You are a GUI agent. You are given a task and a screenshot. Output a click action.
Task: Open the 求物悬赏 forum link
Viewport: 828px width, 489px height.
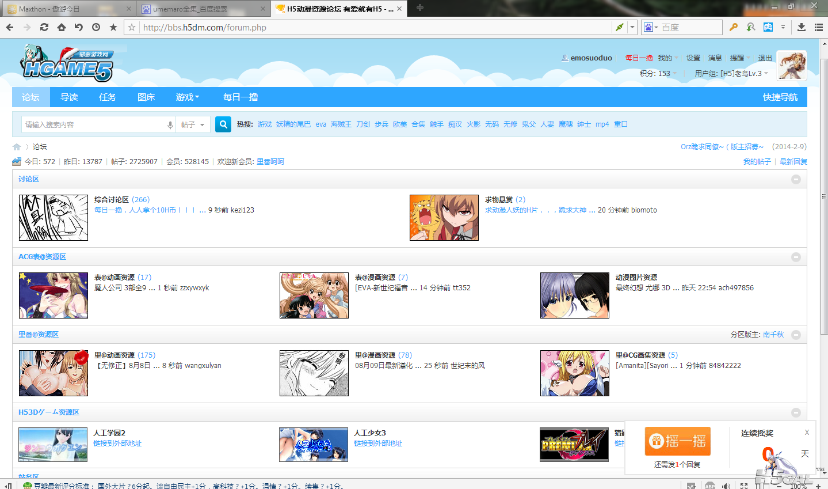click(x=498, y=200)
